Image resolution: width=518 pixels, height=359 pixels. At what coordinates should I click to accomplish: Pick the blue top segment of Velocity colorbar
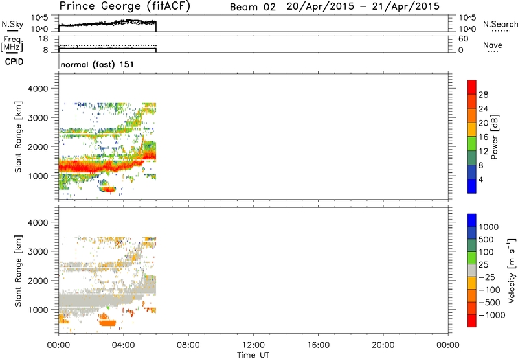point(472,220)
